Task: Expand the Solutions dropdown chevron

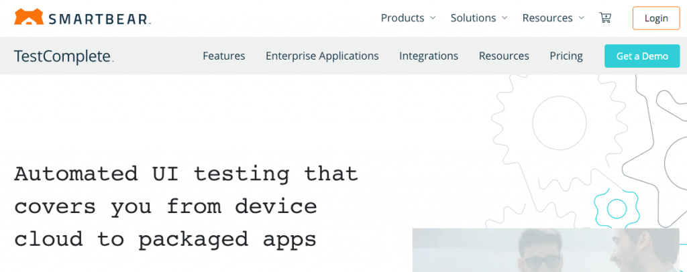Action: tap(505, 18)
